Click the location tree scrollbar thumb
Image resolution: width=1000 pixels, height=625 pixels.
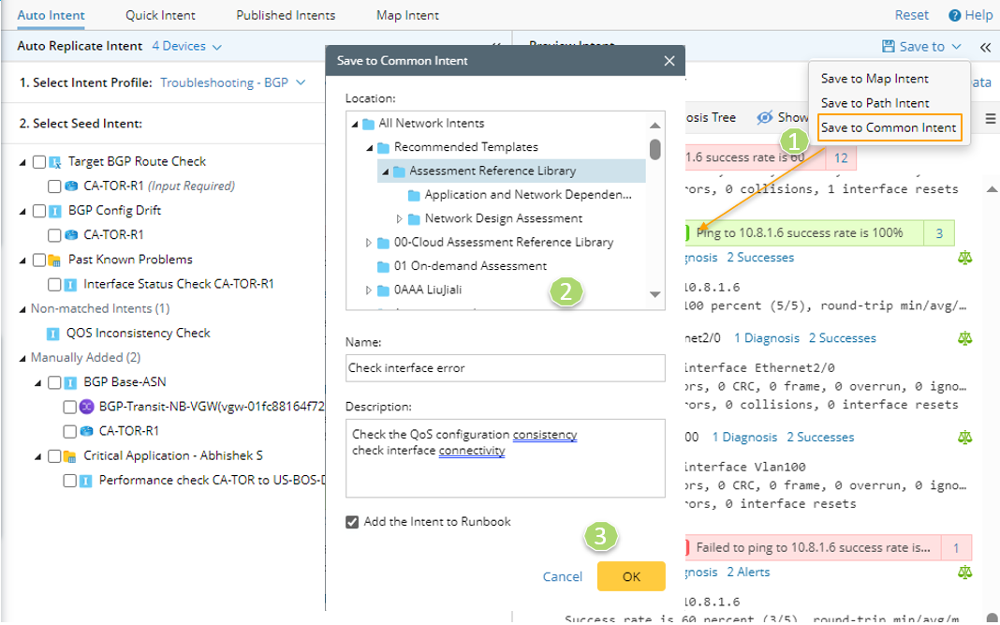[x=655, y=149]
